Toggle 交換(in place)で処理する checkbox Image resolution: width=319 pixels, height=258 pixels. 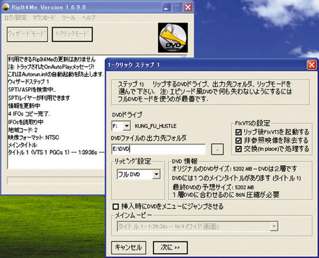[x=238, y=149]
